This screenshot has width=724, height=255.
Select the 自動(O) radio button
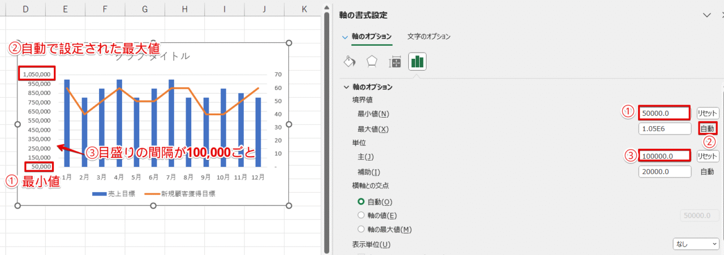click(x=361, y=201)
